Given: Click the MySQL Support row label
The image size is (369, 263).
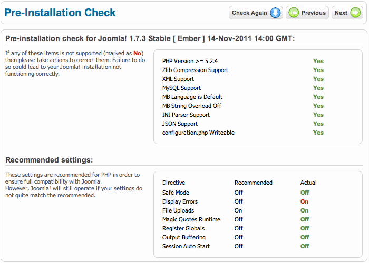Looking at the screenshot, I should point(181,88).
